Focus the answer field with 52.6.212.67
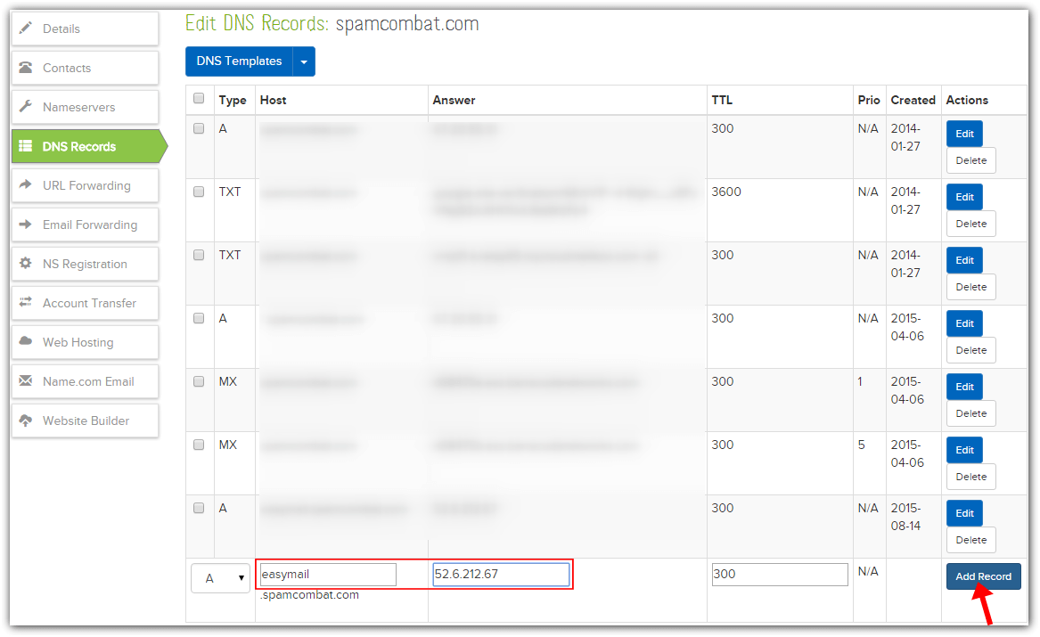Image resolution: width=1040 pixels, height=637 pixels. 501,575
